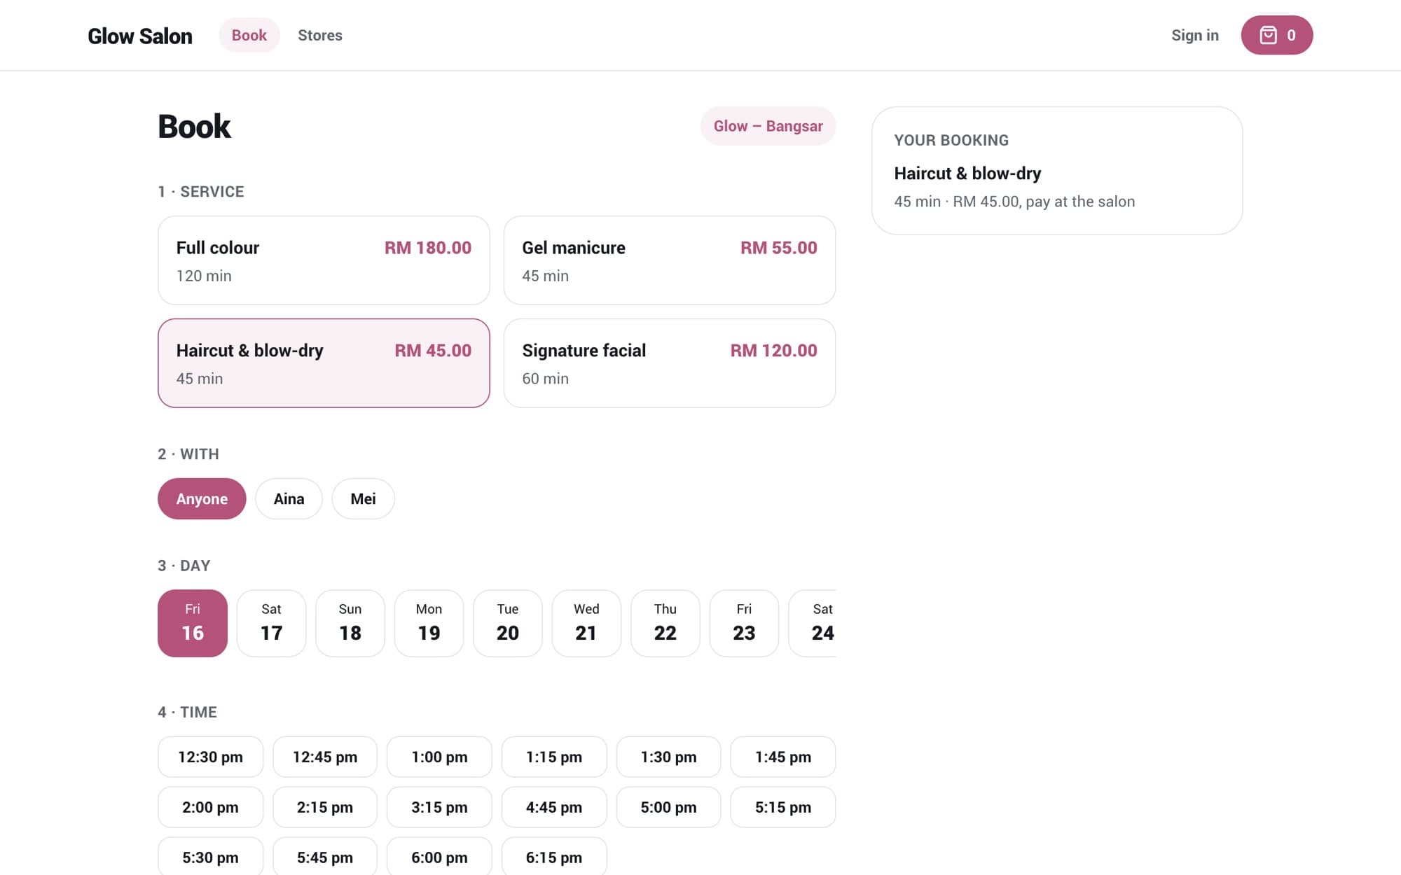Click the 4 · TIME section label
The width and height of the screenshot is (1401, 875).
coord(187,712)
